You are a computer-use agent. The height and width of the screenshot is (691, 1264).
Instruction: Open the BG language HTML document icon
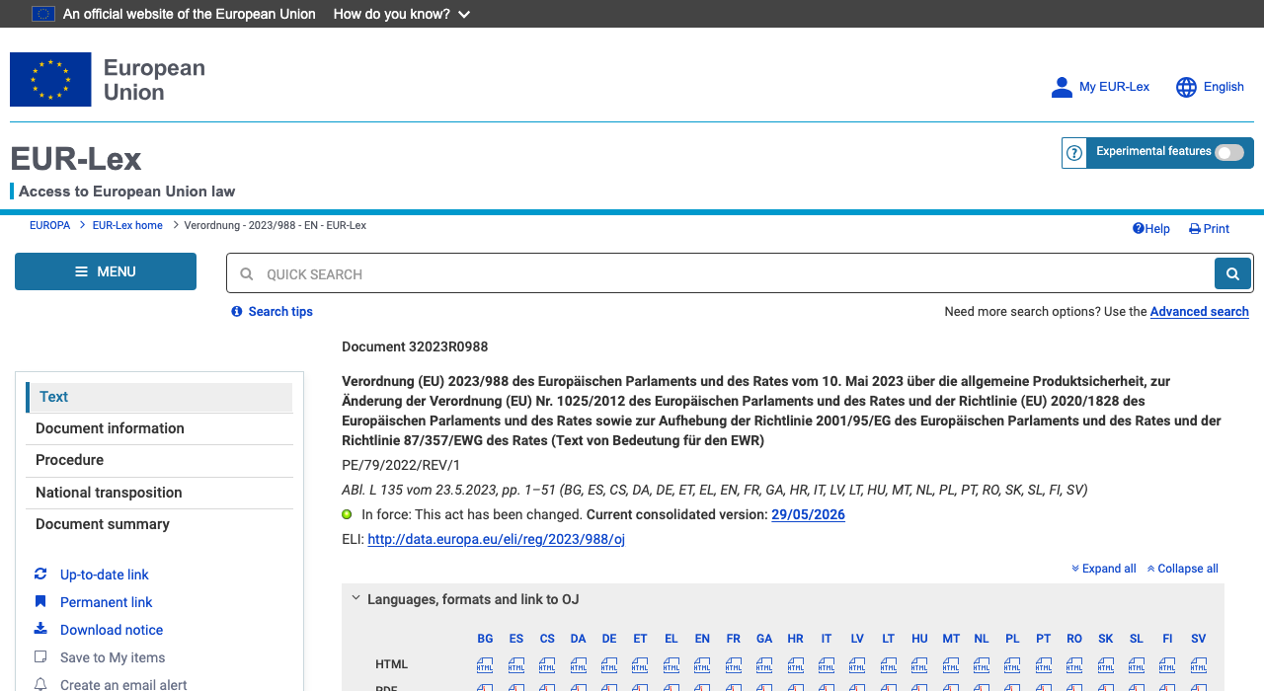click(x=485, y=665)
